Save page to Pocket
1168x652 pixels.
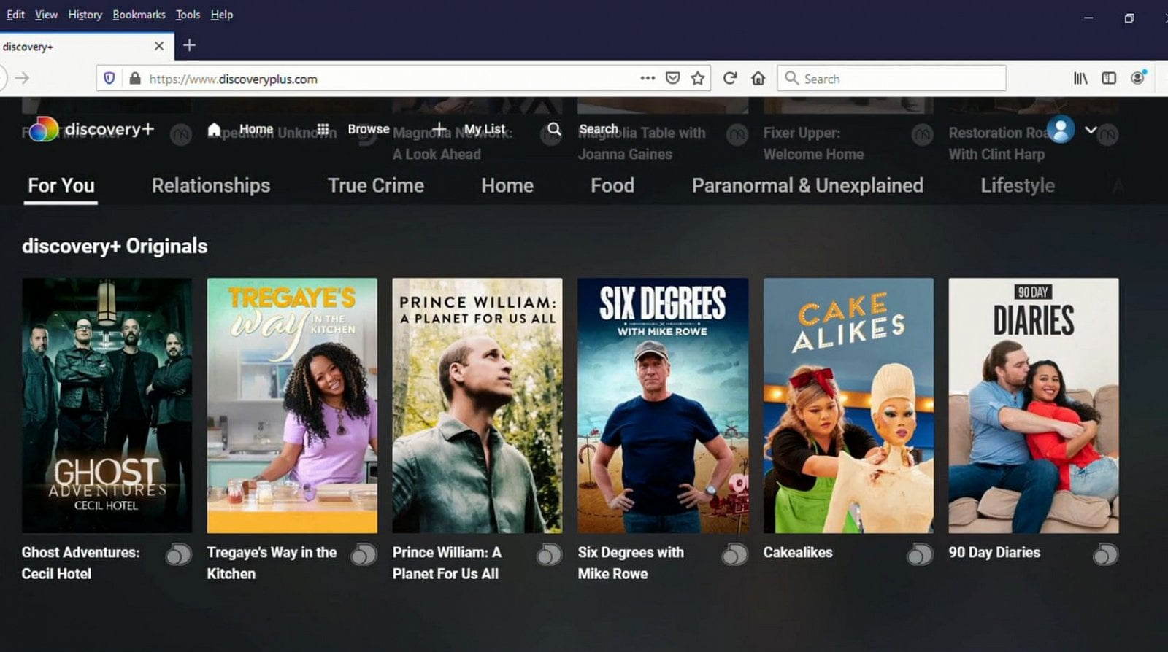[x=673, y=78]
